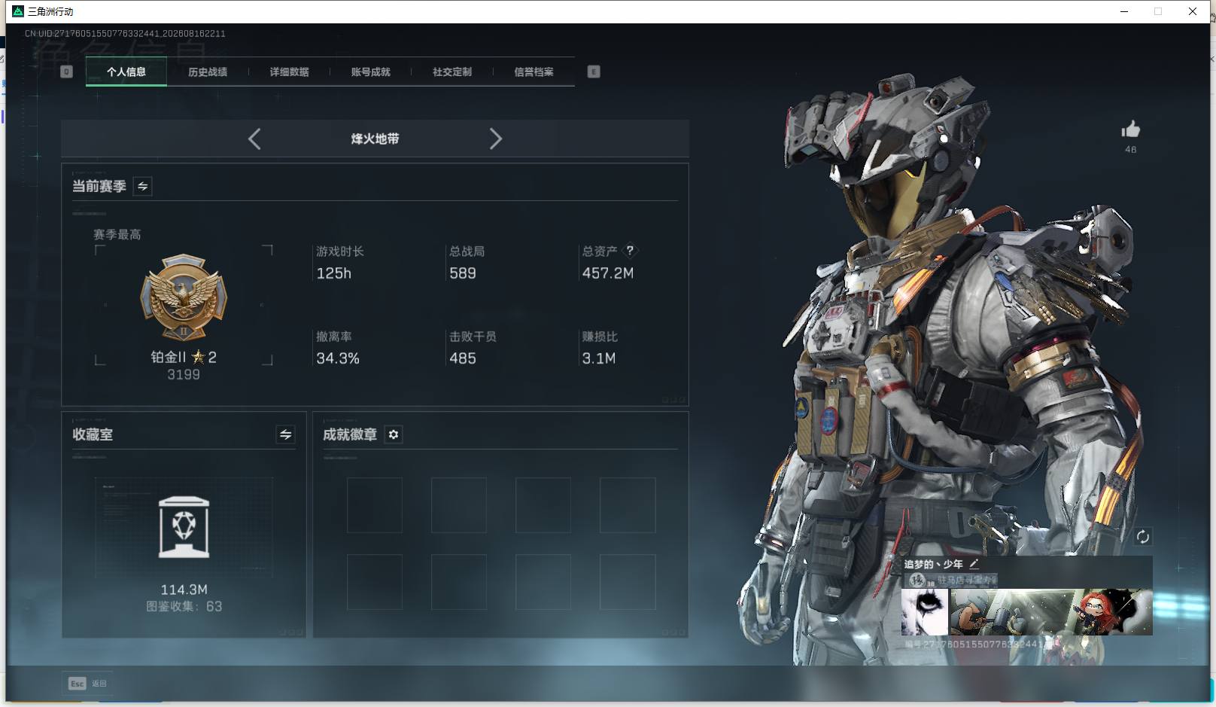The image size is (1216, 707).
Task: Select the 社交定制 tab
Action: click(x=452, y=72)
